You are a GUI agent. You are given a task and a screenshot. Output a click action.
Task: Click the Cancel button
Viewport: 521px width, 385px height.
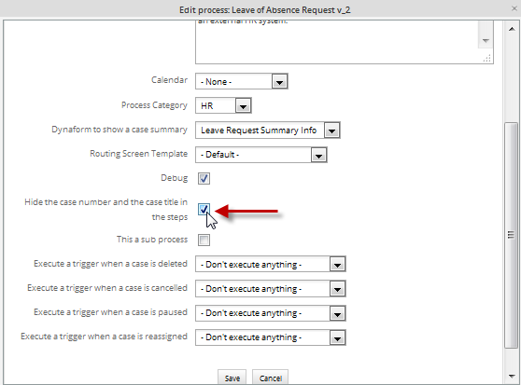(271, 378)
